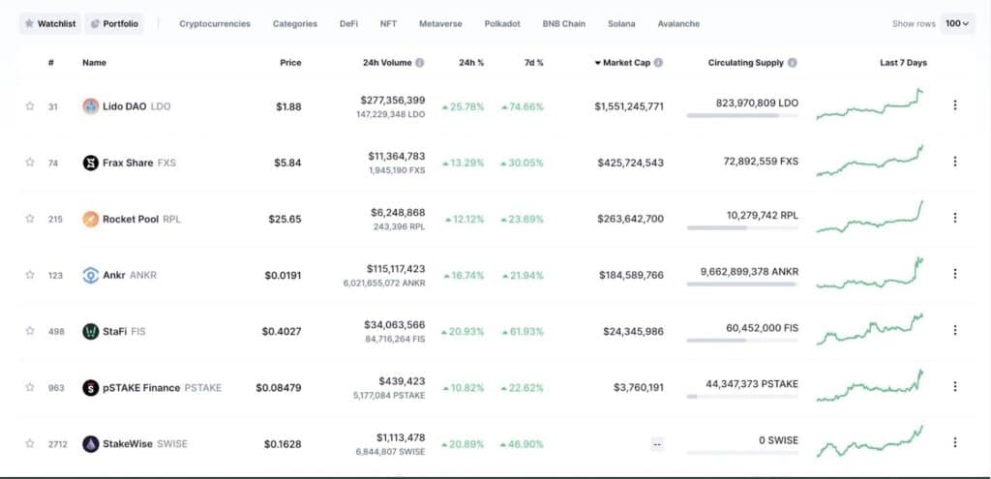Open more options for Frax Share row
991x479 pixels.
[x=955, y=162]
